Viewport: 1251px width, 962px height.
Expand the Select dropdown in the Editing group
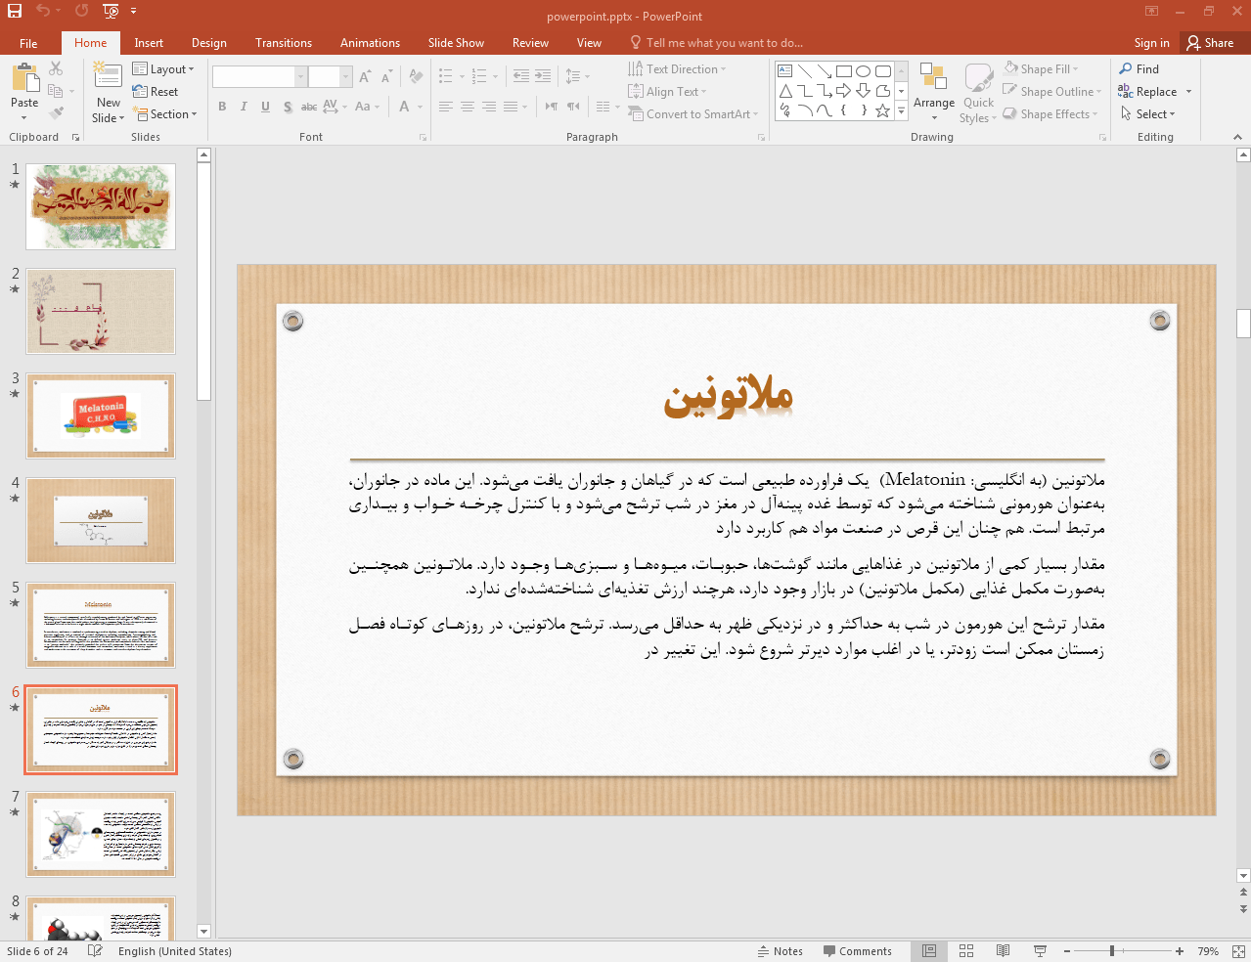[x=1149, y=114]
